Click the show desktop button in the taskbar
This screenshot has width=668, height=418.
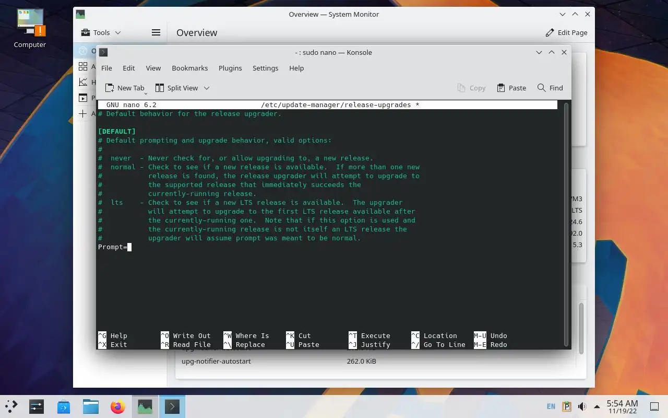(x=654, y=407)
